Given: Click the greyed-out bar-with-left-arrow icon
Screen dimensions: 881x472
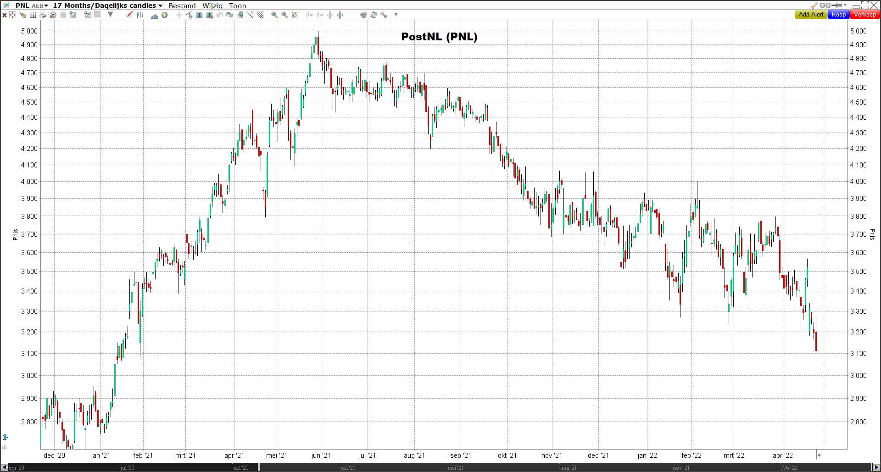Looking at the screenshot, I should click(320, 15).
